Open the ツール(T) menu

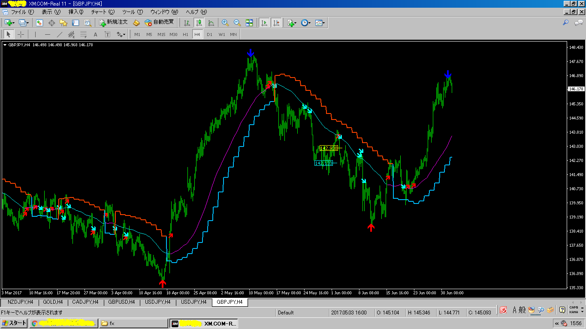click(x=133, y=12)
